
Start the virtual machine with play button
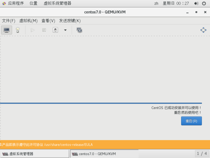click(33, 30)
